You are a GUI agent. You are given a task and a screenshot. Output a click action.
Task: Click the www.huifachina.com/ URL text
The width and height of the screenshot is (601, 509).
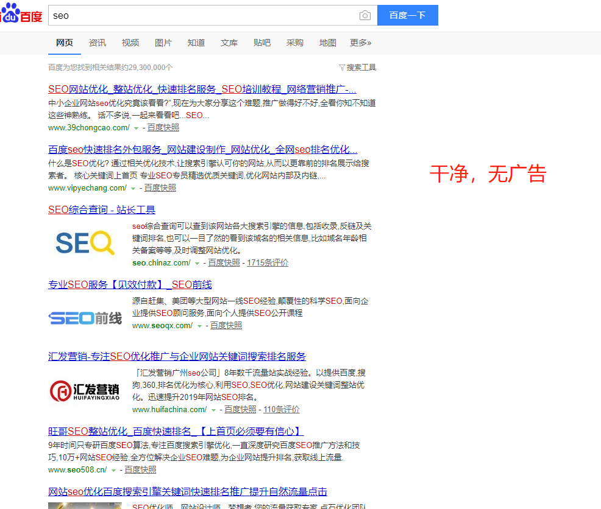(169, 409)
